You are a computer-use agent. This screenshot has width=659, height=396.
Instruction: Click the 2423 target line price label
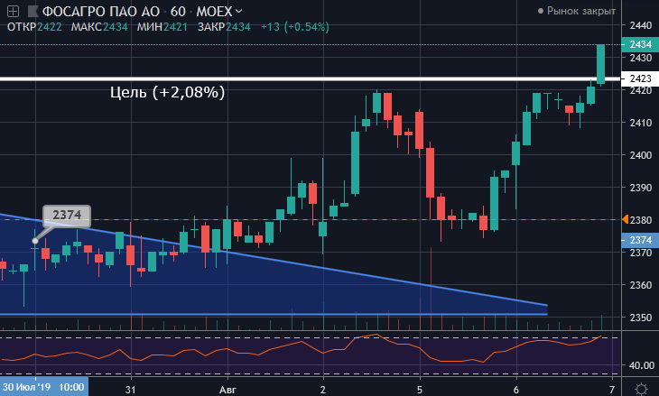pyautogui.click(x=640, y=78)
